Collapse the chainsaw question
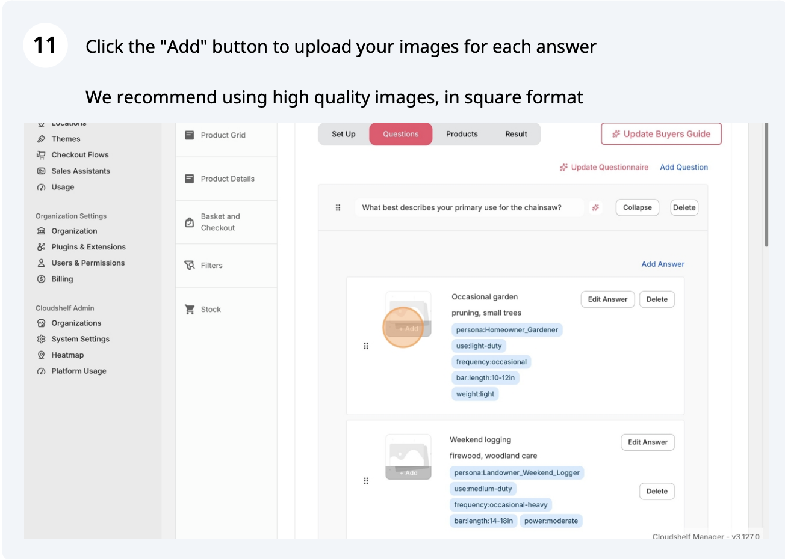Screen dimensions: 785x559 [638, 207]
